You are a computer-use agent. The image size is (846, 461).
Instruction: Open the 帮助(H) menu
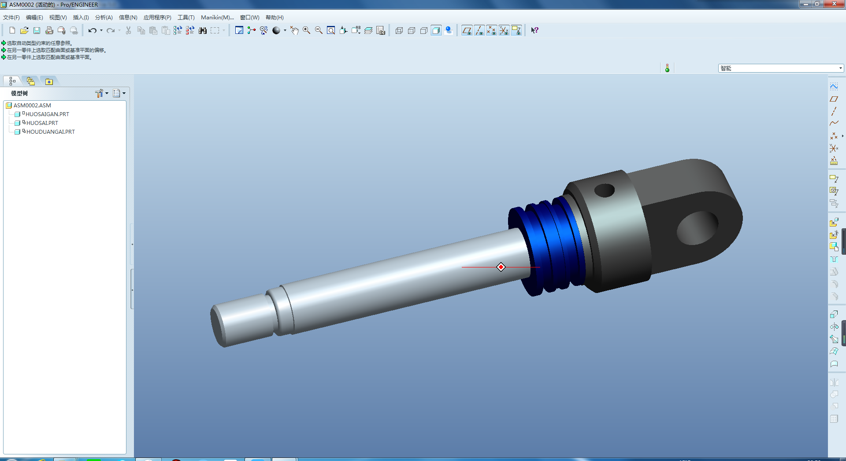275,18
